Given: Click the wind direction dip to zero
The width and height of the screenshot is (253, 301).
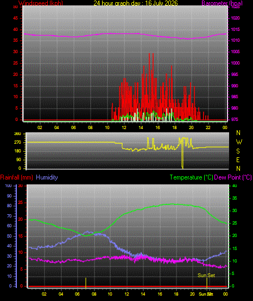Looking at the screenshot, I should click(182, 157).
